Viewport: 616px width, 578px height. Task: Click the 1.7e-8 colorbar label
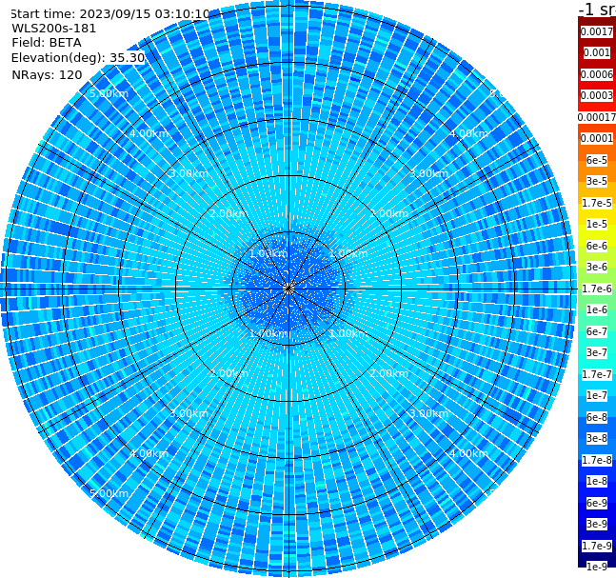click(597, 460)
